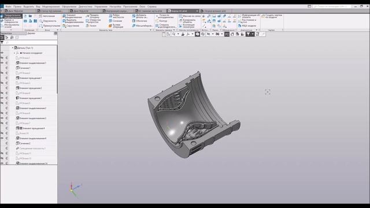This screenshot has height=208, width=370.
Task: Open the Моделирование menu
Action: 51,6
